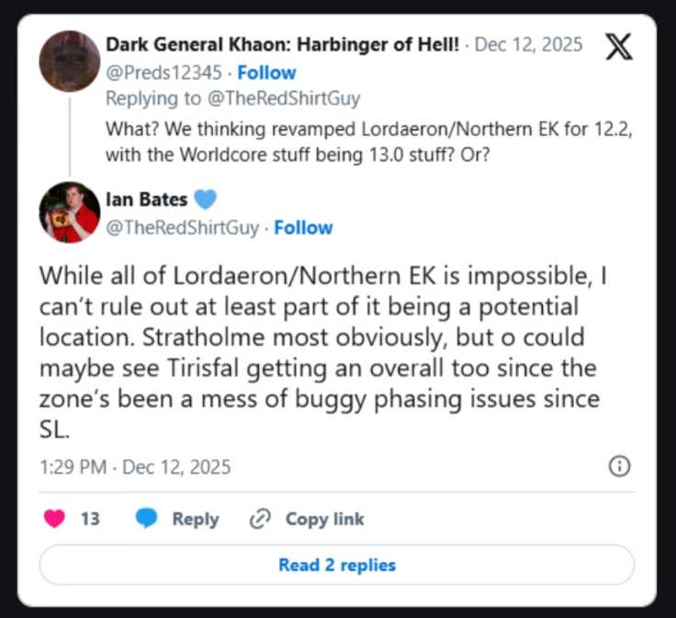Image resolution: width=676 pixels, height=618 pixels.
Task: Click the Copy link text
Action: 324,519
